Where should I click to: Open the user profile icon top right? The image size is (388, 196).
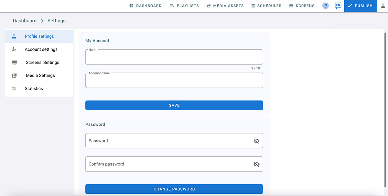[382, 6]
